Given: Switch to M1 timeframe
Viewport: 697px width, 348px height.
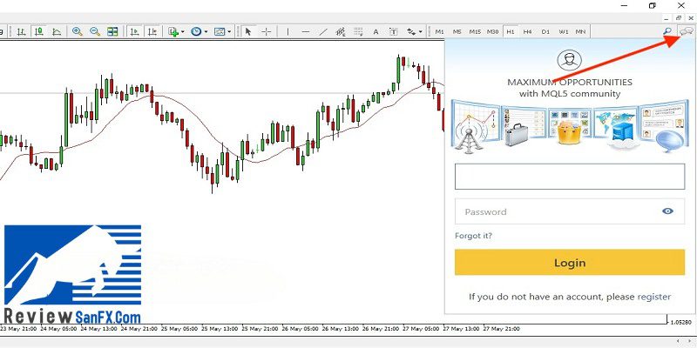Looking at the screenshot, I should [439, 31].
